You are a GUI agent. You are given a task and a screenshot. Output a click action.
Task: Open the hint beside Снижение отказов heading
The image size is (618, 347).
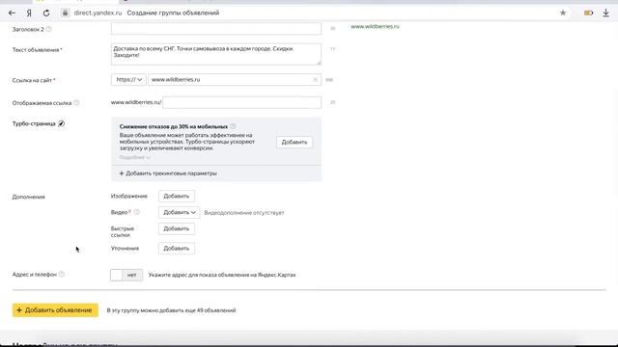coord(233,126)
